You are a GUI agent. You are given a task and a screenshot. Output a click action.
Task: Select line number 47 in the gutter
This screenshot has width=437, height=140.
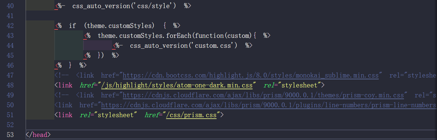tap(10, 75)
